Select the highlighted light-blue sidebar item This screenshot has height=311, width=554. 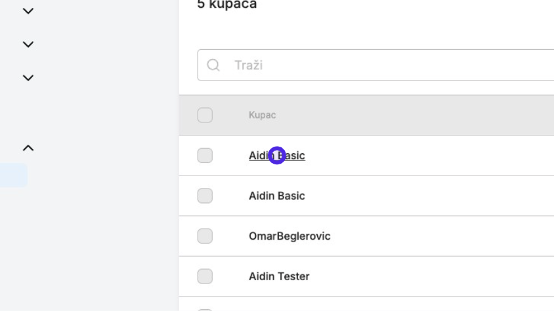coord(13,175)
